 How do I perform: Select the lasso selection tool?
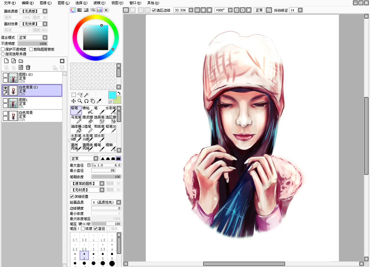click(80, 95)
